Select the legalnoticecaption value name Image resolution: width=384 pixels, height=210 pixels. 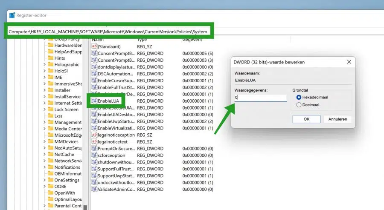coord(116,135)
